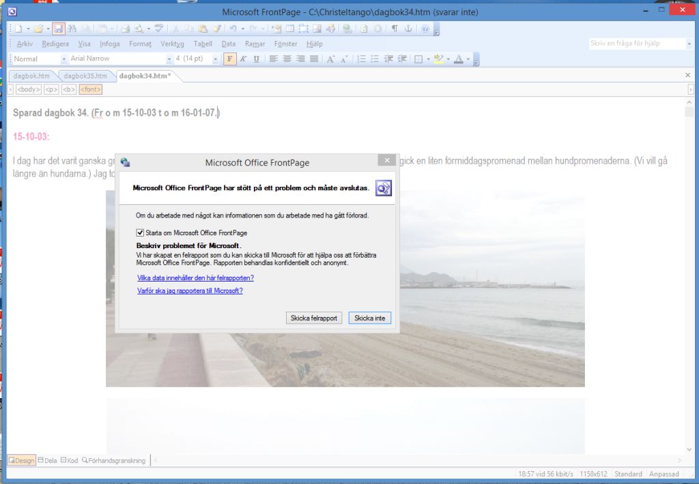Click the Preview in browser magnifier icon

point(139,29)
